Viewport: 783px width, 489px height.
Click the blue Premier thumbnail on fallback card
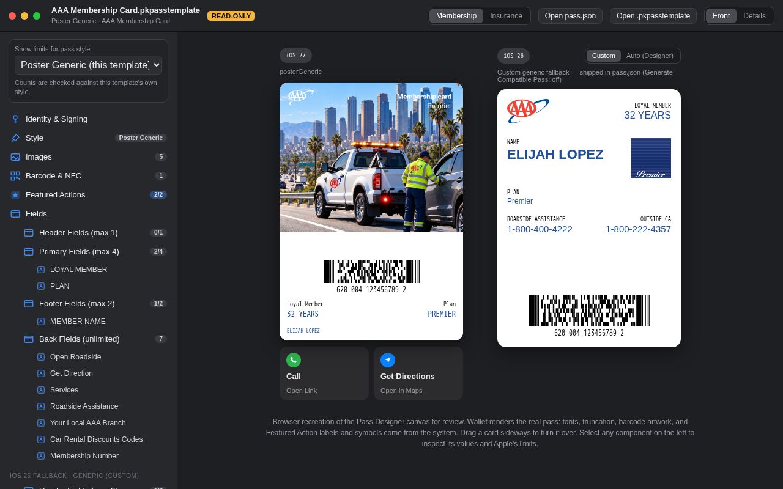[651, 158]
